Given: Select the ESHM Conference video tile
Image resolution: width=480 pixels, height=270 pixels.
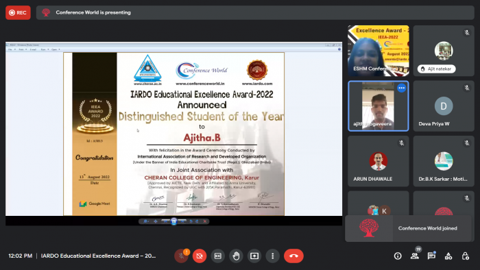Looking at the screenshot, I should pos(379,51).
